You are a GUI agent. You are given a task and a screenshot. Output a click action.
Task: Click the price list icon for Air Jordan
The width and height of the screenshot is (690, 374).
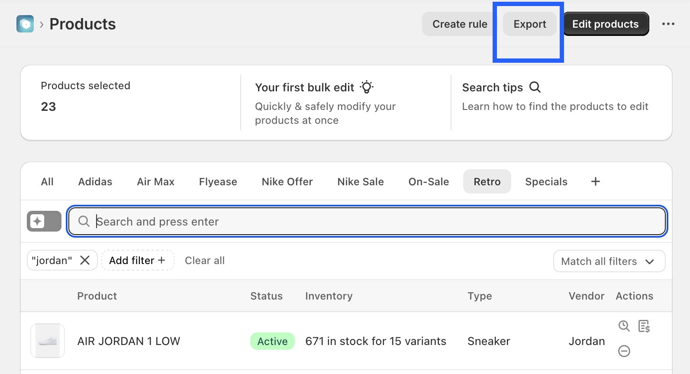[644, 326]
